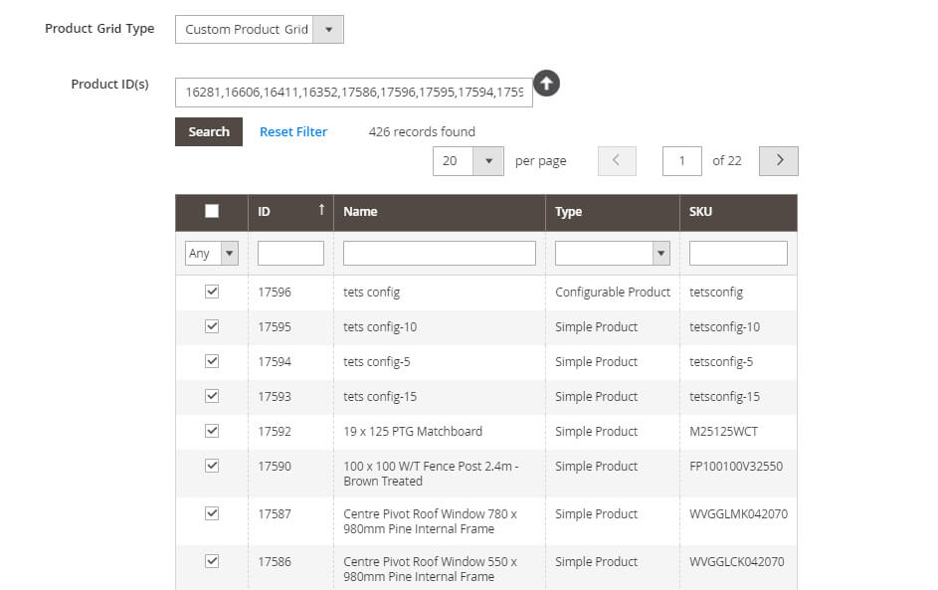
Task: Click the ID column sort arrow
Action: click(322, 209)
